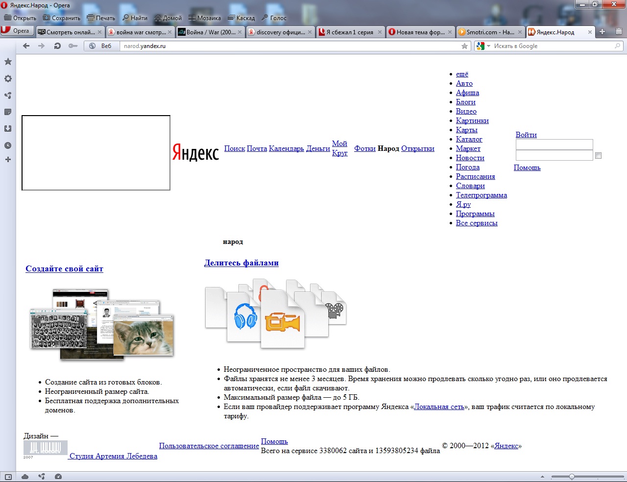Go back with the back arrow
Screen dimensions: 627x482
click(26, 46)
